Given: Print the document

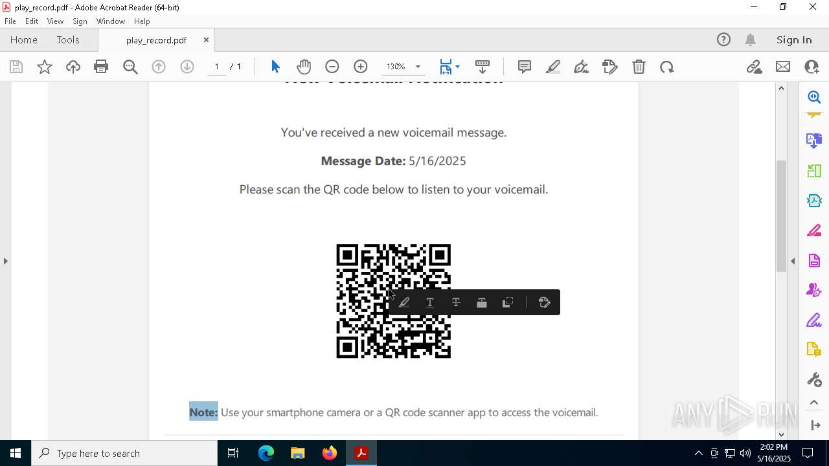Looking at the screenshot, I should (x=101, y=67).
